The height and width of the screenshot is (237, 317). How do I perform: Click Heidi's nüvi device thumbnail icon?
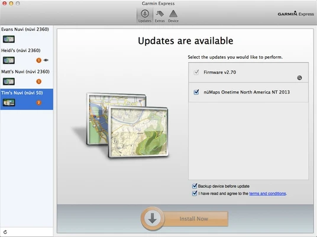click(9, 60)
